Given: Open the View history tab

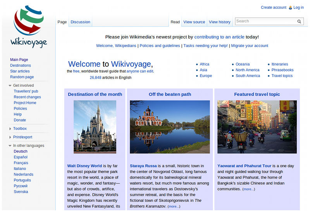Looking at the screenshot, I should (220, 22).
